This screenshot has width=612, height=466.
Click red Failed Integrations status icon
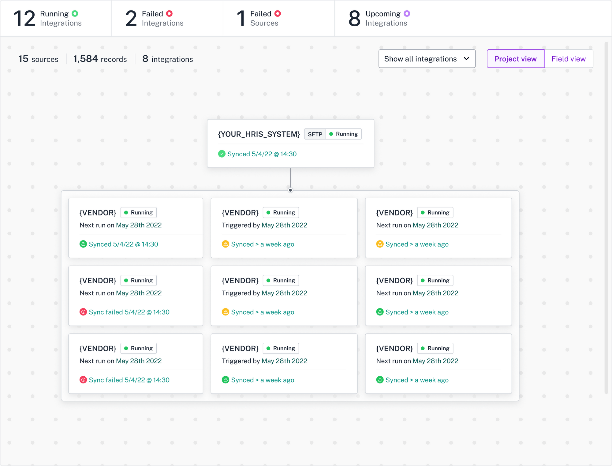(x=169, y=13)
